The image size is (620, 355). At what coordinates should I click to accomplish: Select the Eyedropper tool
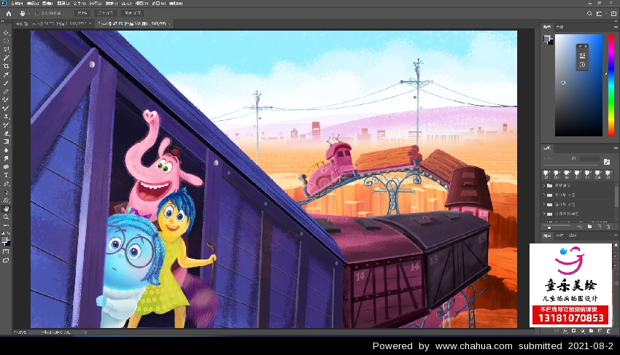[x=6, y=74]
